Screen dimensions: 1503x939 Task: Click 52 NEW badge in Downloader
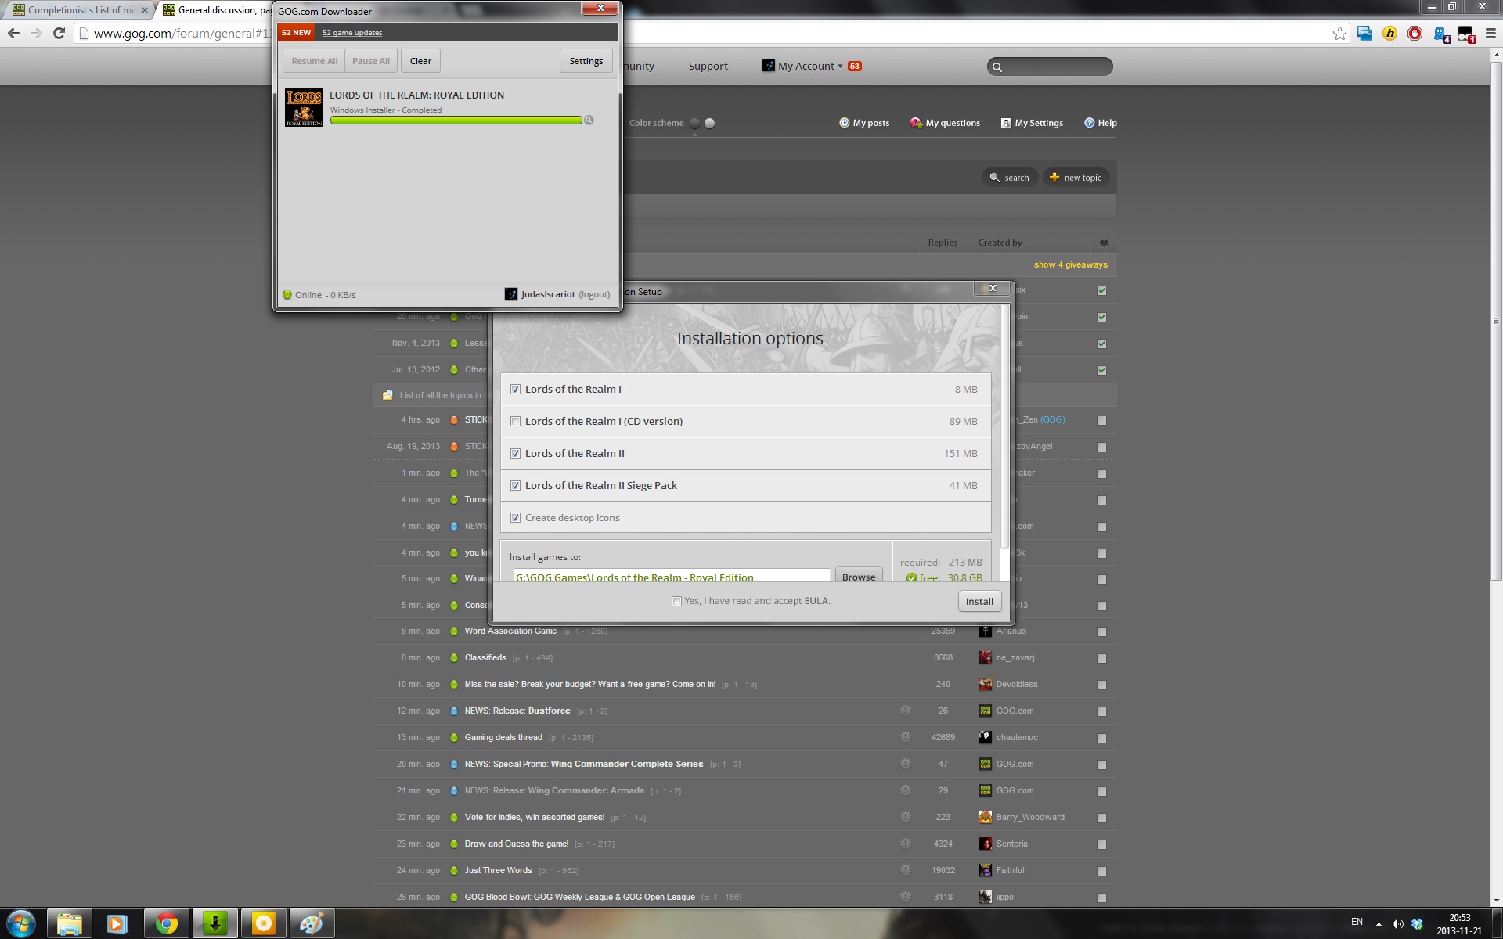click(x=296, y=32)
